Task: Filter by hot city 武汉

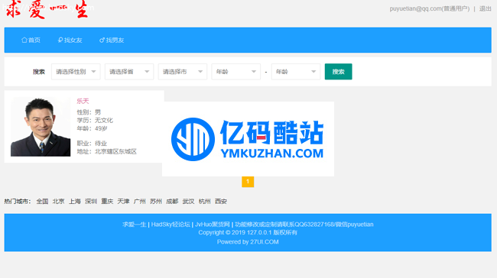Action: [188, 202]
